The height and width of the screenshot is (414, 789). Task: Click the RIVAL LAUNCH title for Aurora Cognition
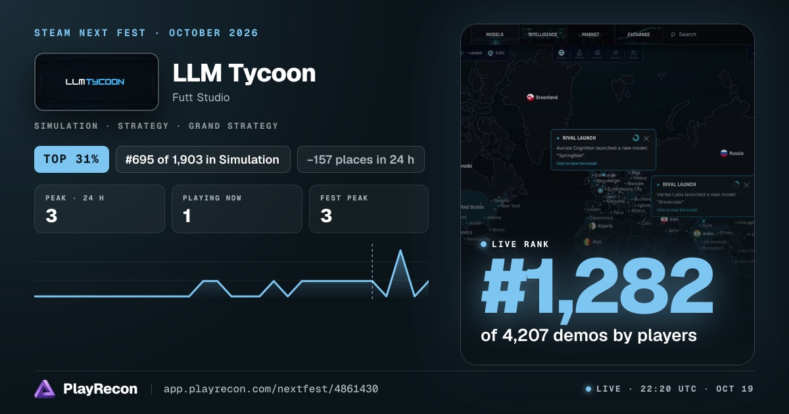[581, 139]
